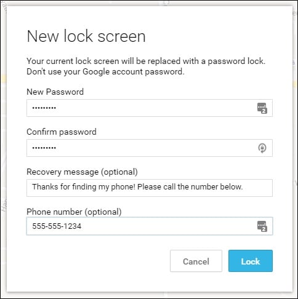Click the "New Password" field label
Screen dimensions: 298x299
55,92
